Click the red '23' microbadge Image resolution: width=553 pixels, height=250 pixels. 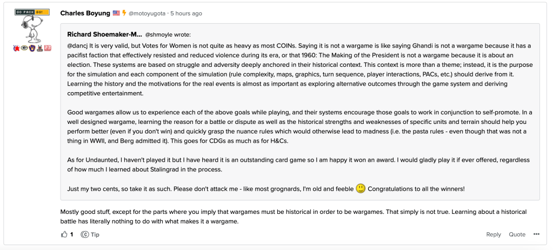click(x=48, y=48)
